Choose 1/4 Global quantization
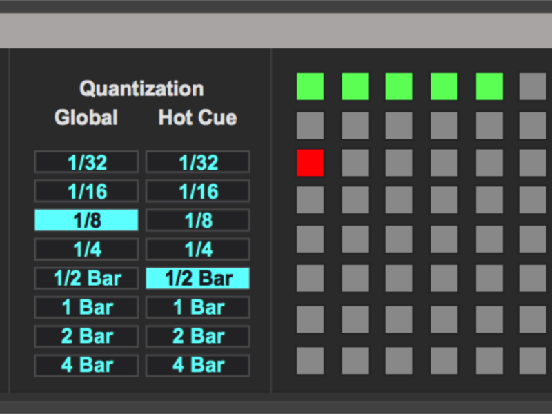Image resolution: width=552 pixels, height=414 pixels. pos(86,249)
